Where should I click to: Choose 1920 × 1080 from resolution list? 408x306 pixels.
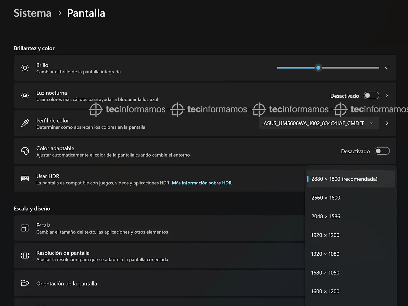pos(325,254)
